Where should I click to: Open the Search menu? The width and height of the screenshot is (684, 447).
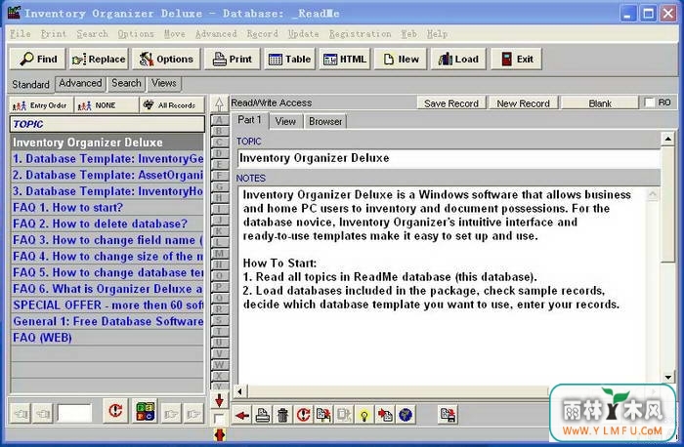[92, 33]
